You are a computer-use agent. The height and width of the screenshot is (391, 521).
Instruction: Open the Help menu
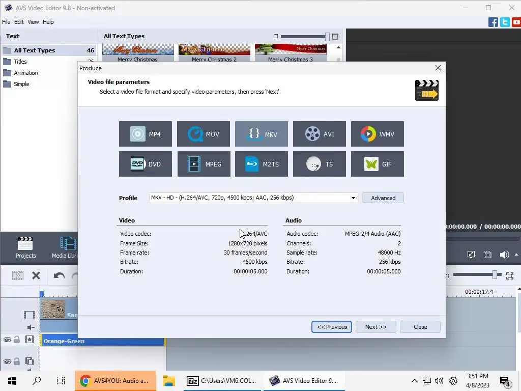tap(48, 22)
